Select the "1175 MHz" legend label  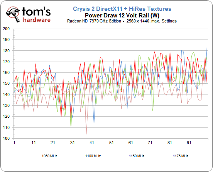pos(181,156)
